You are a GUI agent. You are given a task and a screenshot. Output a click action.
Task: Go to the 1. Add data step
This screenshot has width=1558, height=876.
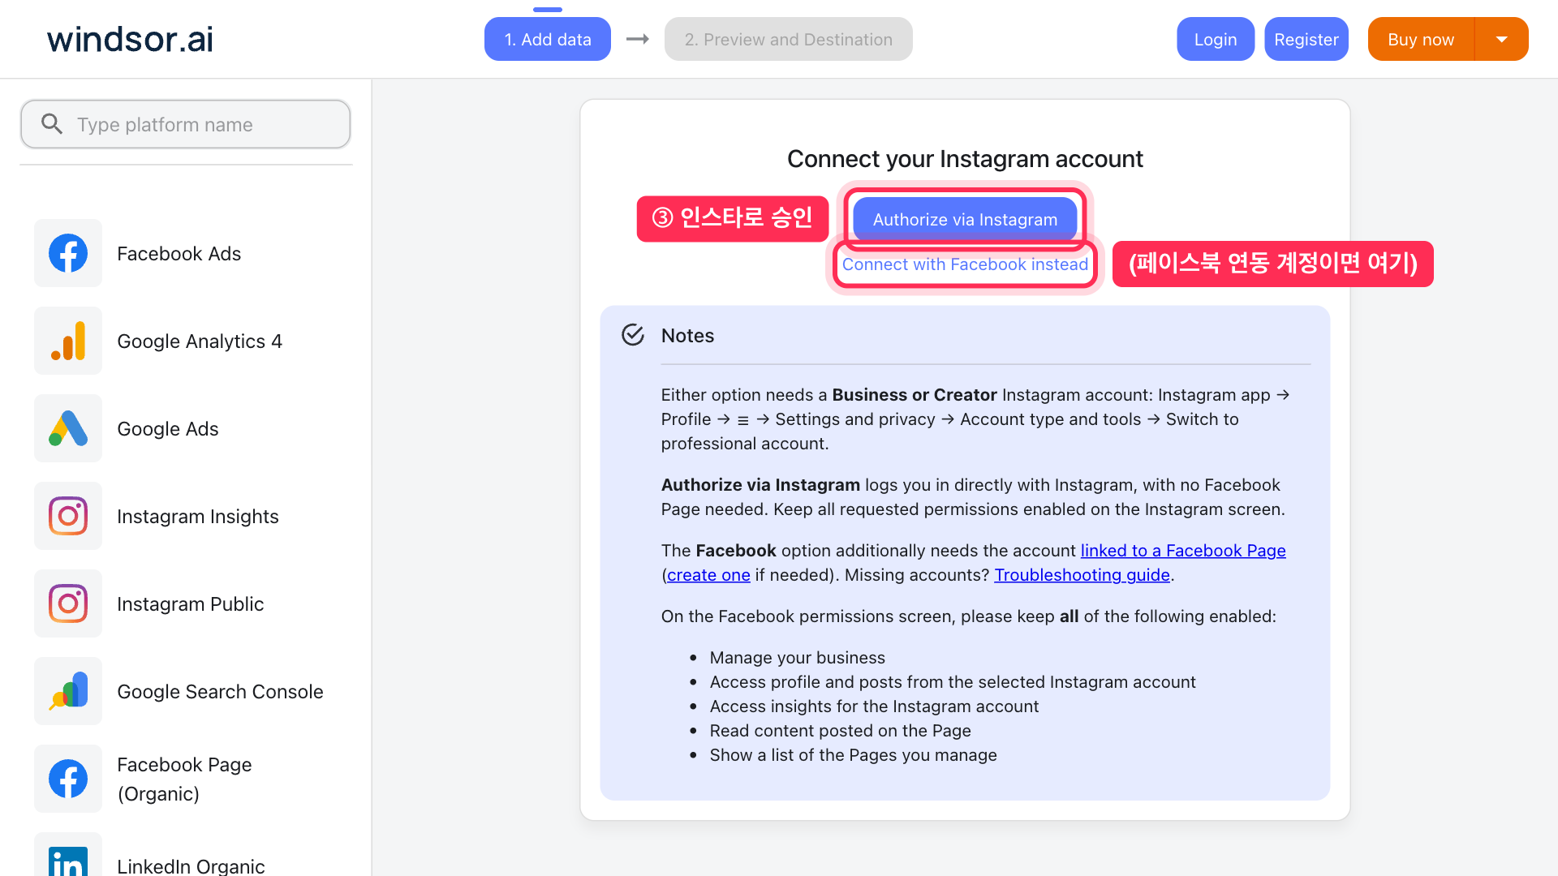548,39
